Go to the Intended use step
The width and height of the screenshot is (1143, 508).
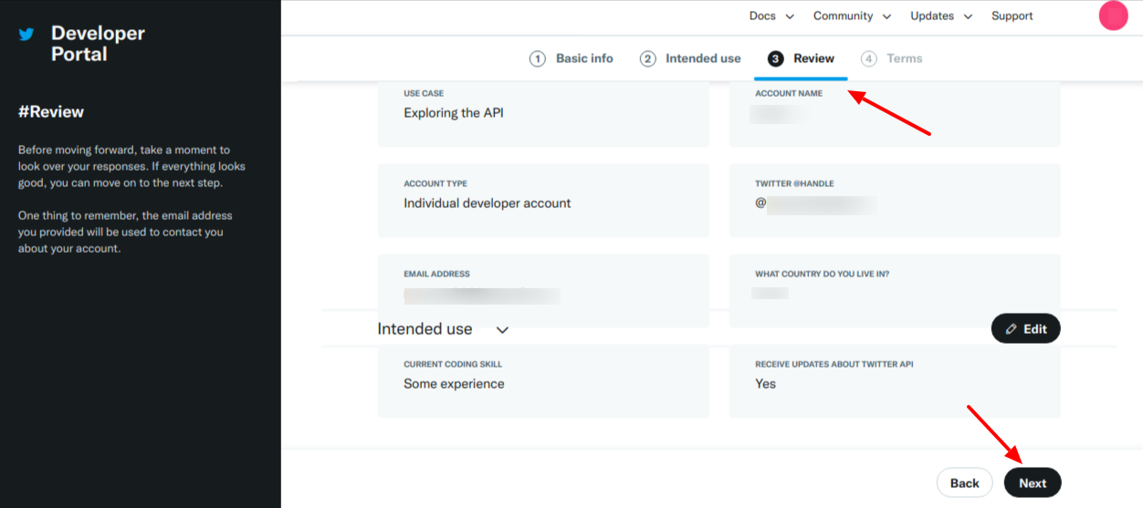click(703, 58)
